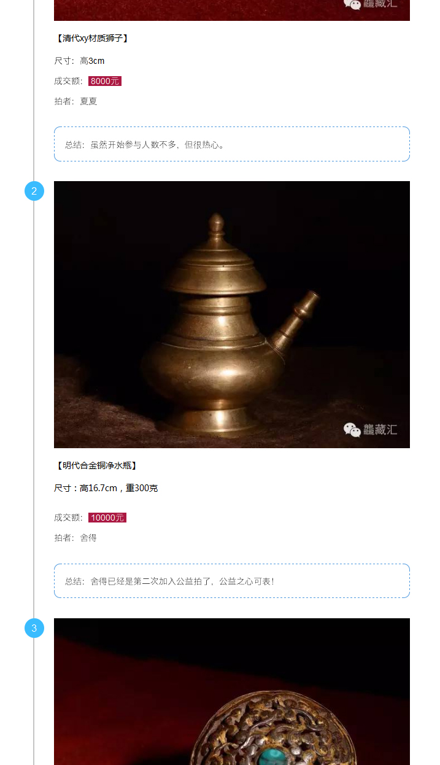
Task: Click the 高16.7cm 重300克 size line
Action: (x=106, y=488)
